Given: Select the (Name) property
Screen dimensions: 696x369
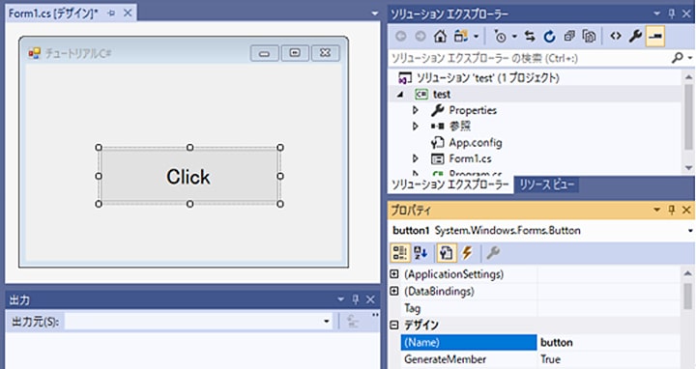Looking at the screenshot, I should coord(469,342).
